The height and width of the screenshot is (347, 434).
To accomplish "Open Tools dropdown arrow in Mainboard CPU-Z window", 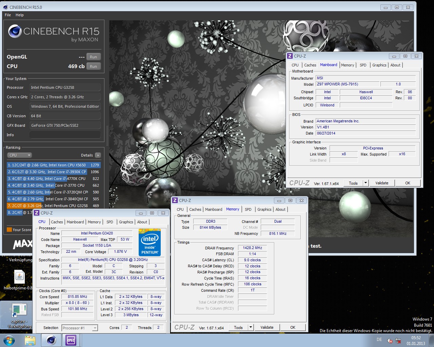I will click(366, 183).
